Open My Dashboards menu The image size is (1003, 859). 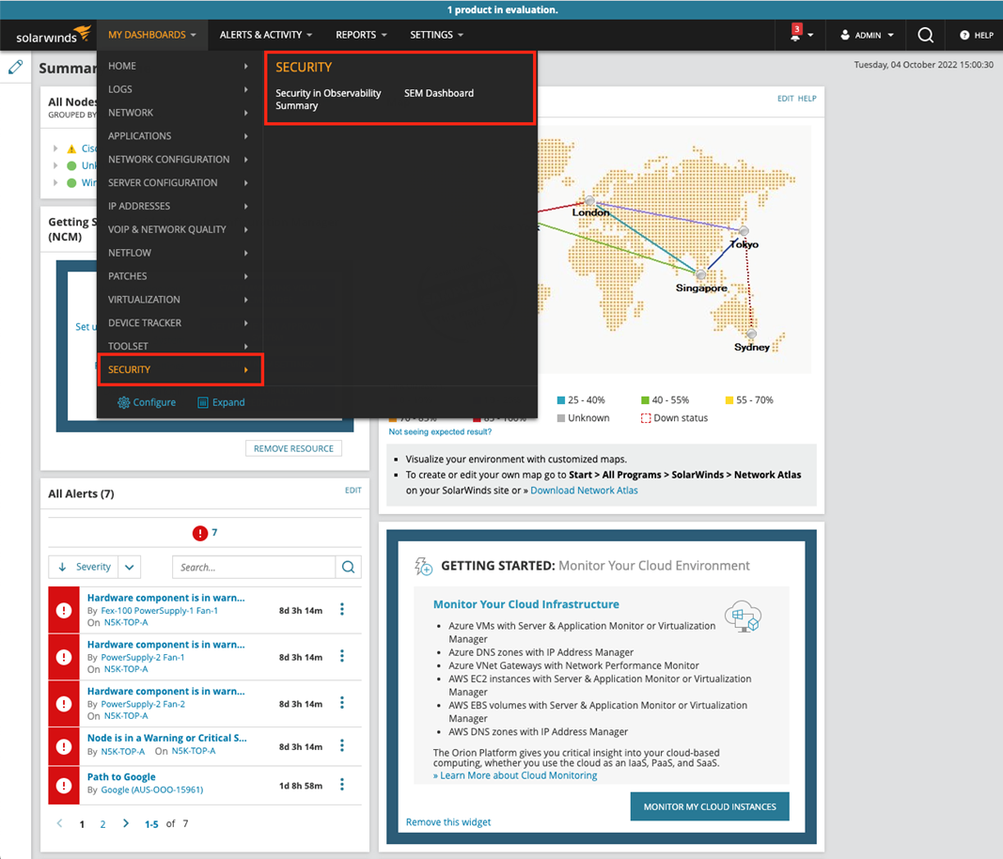click(152, 35)
